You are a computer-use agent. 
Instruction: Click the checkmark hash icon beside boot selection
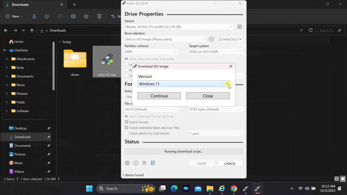tap(211, 39)
